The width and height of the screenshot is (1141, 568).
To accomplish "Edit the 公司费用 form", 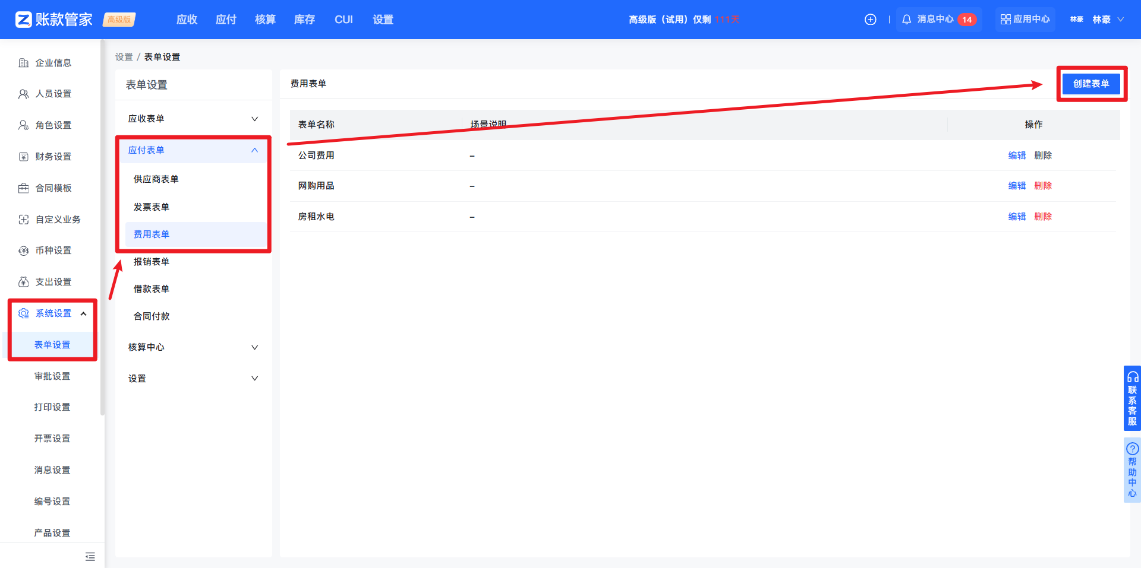I will click(x=1017, y=156).
